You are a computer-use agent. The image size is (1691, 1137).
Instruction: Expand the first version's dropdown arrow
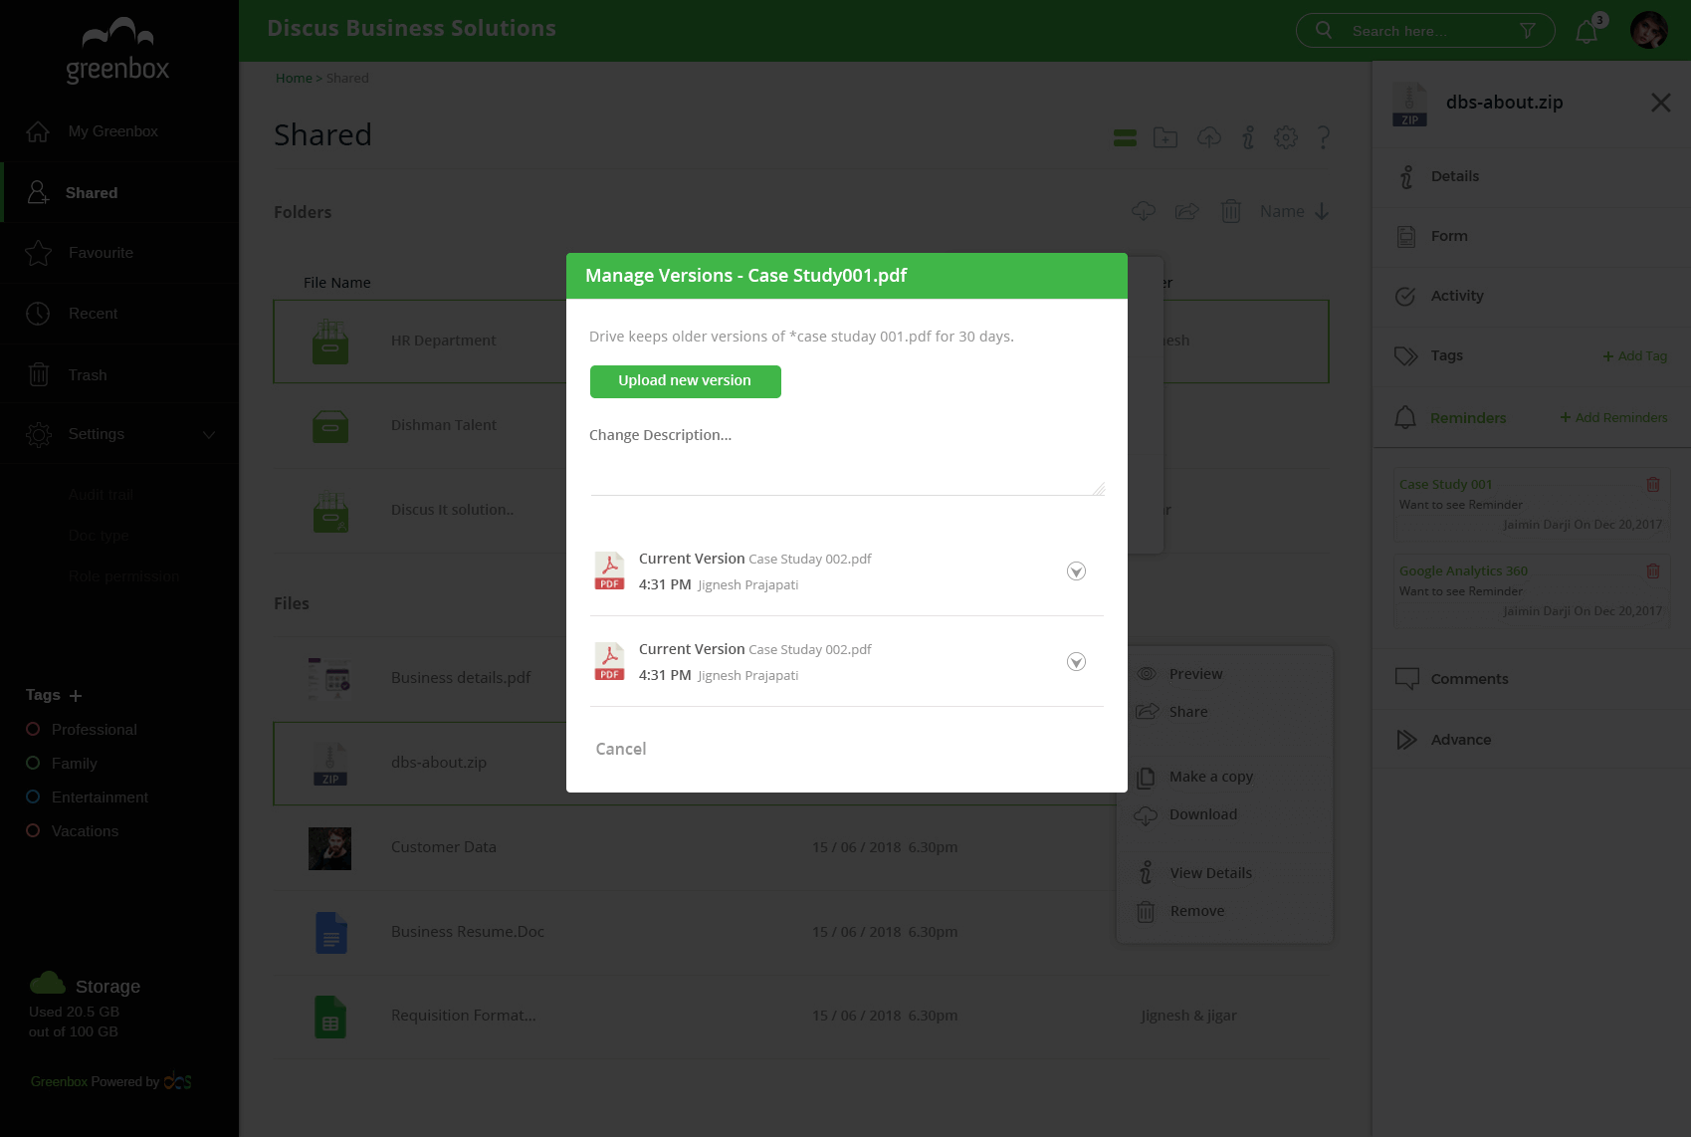point(1076,571)
